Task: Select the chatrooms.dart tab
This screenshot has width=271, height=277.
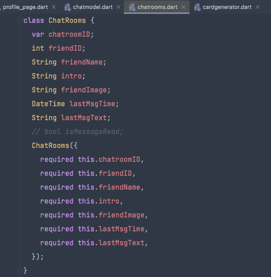Action: click(x=157, y=7)
